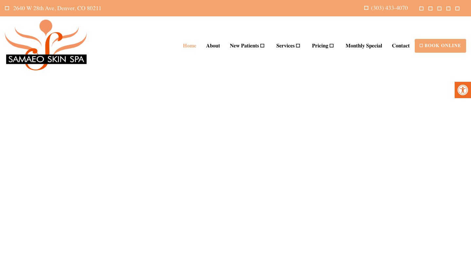
Task: Click the small icon inside Book Online button
Action: click(421, 45)
